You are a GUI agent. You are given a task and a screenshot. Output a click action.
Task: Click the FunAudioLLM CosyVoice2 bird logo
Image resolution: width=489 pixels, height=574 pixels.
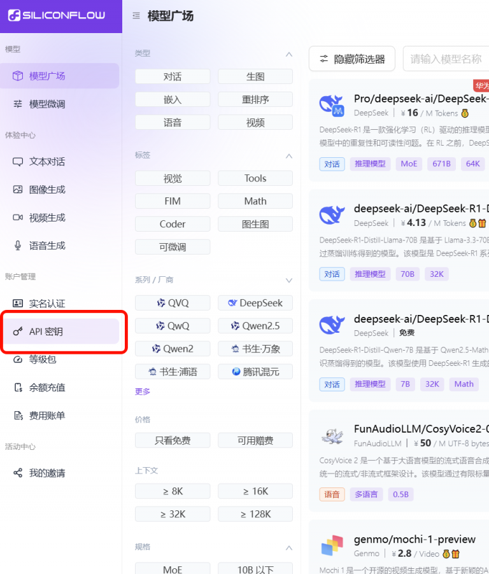pyautogui.click(x=332, y=436)
